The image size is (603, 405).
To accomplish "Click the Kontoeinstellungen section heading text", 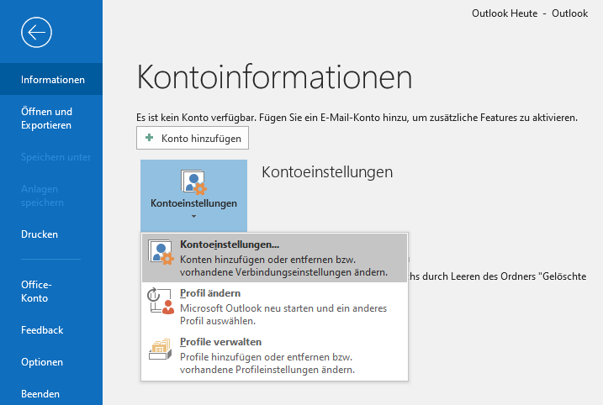I will (x=327, y=171).
